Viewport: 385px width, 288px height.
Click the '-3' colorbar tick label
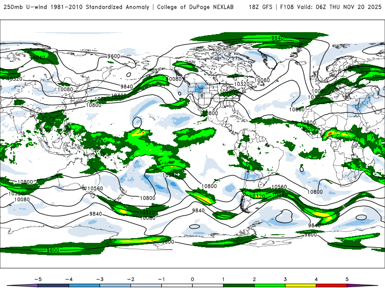[100, 279]
